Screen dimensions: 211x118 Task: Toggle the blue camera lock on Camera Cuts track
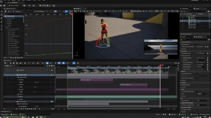52,70
